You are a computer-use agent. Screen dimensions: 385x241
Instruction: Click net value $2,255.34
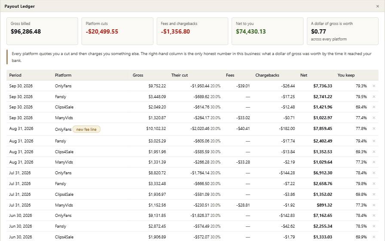coord(323,226)
